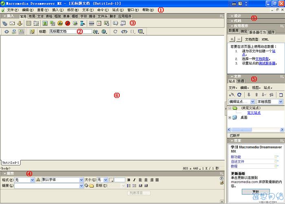This screenshot has width=285, height=204.
Task: Click the Refresh Design View icon
Action: click(115, 32)
